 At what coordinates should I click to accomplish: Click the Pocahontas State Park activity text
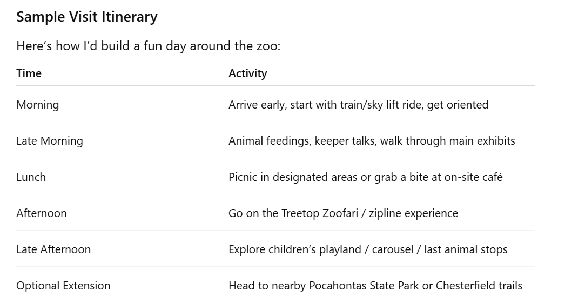(375, 286)
